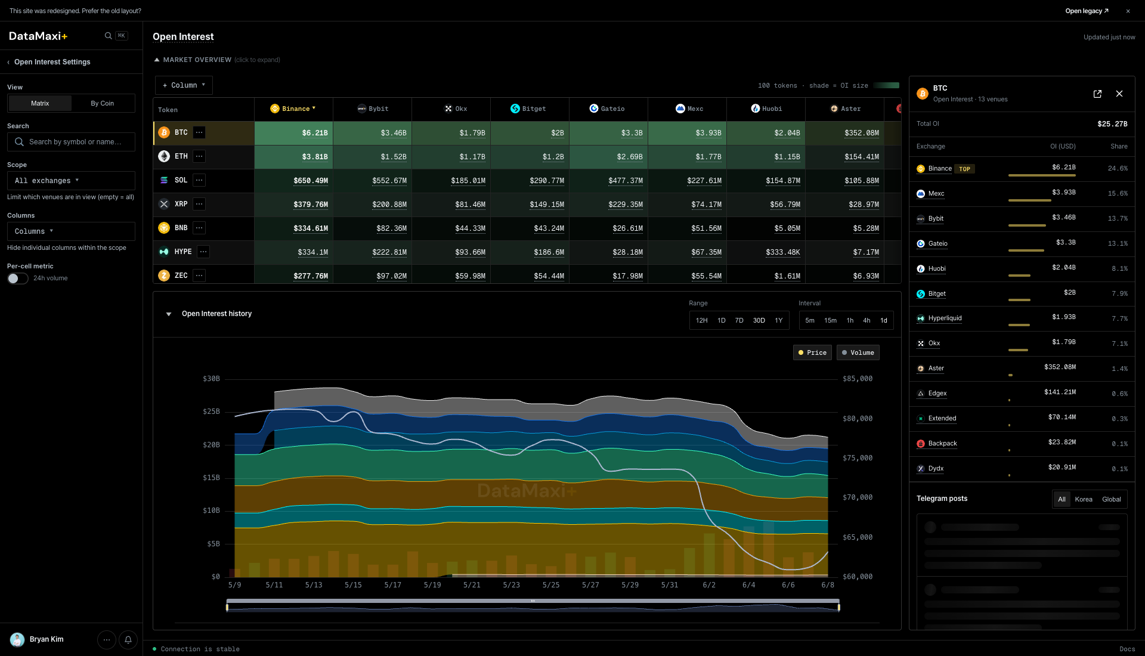Open the SOL row options menu
The width and height of the screenshot is (1145, 656).
pos(199,180)
